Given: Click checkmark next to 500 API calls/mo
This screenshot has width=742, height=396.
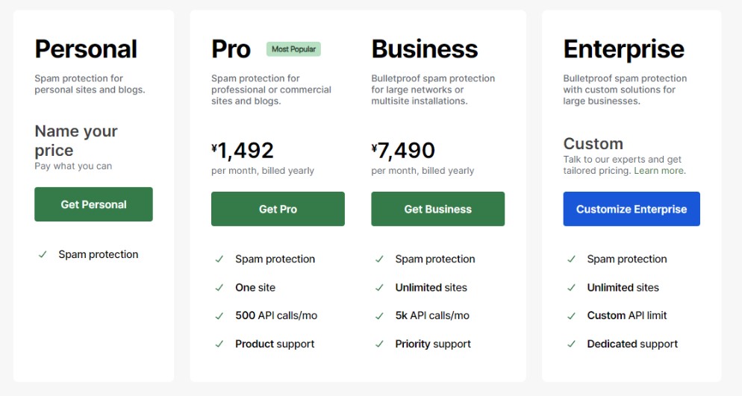Looking at the screenshot, I should click(x=219, y=315).
